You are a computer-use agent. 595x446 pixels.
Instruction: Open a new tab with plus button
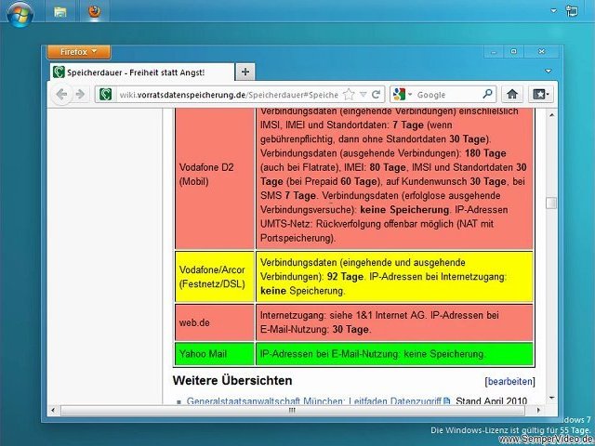pyautogui.click(x=245, y=72)
